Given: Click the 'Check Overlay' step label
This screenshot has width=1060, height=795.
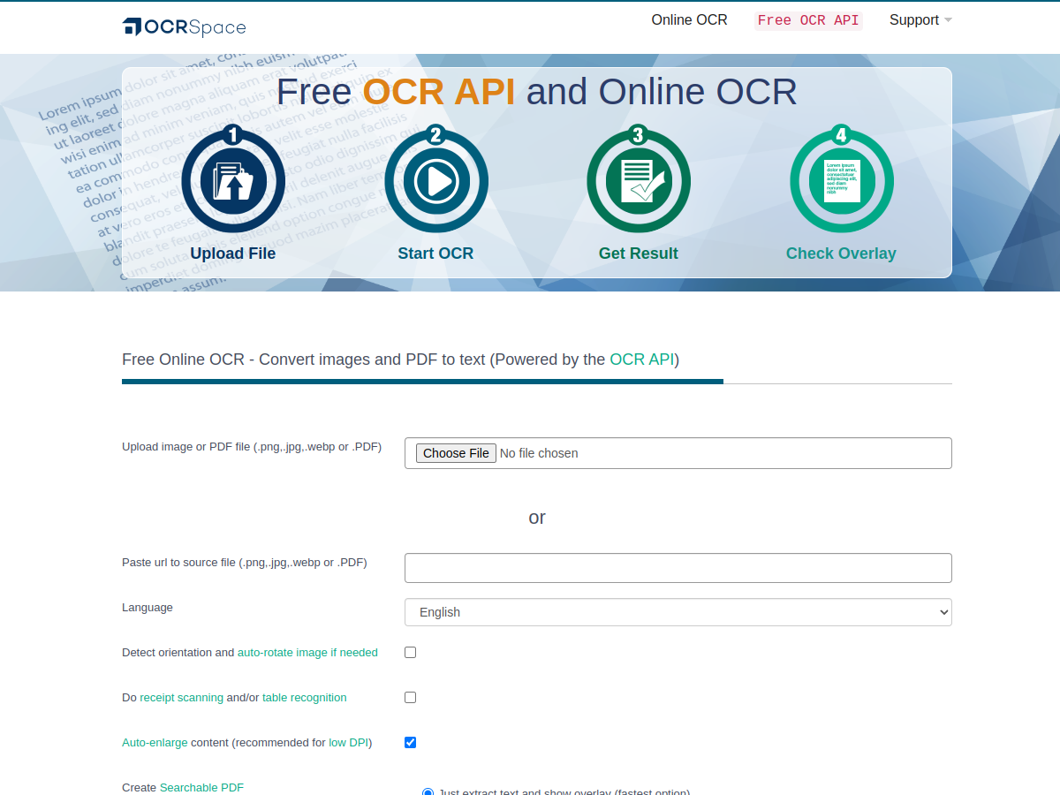Looking at the screenshot, I should (x=841, y=254).
